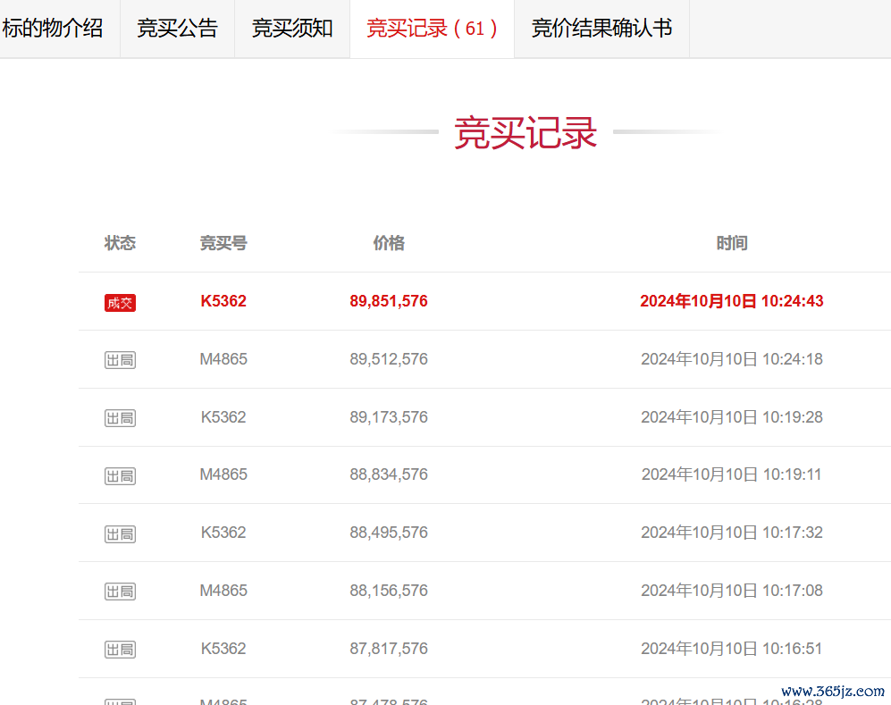This screenshot has height=705, width=891.
Task: Select the 出局 badge in the 89,173,576 row
Action: point(120,418)
